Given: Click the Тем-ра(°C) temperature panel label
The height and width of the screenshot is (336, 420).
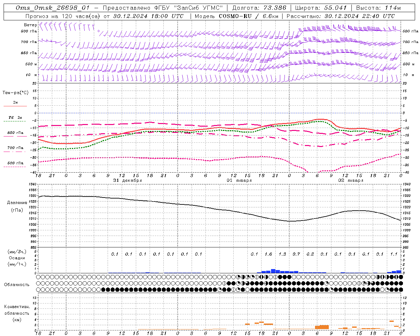Looking at the screenshot, I should [15, 93].
